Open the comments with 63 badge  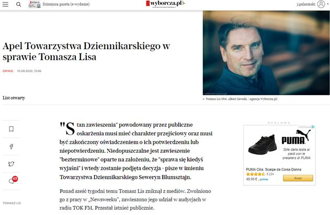(x=13, y=180)
